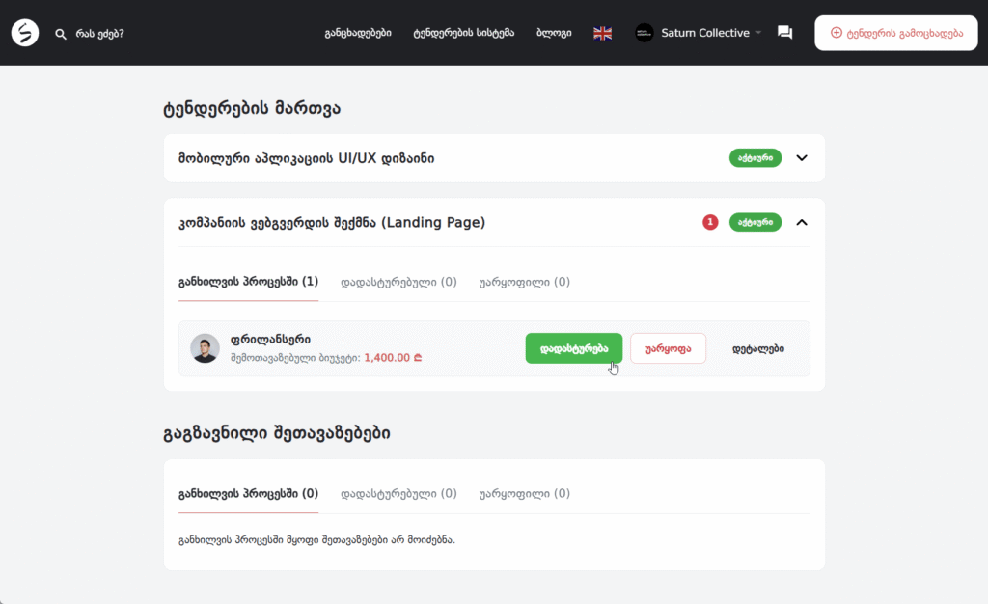Open the chat messages icon
This screenshot has width=988, height=604.
click(784, 33)
